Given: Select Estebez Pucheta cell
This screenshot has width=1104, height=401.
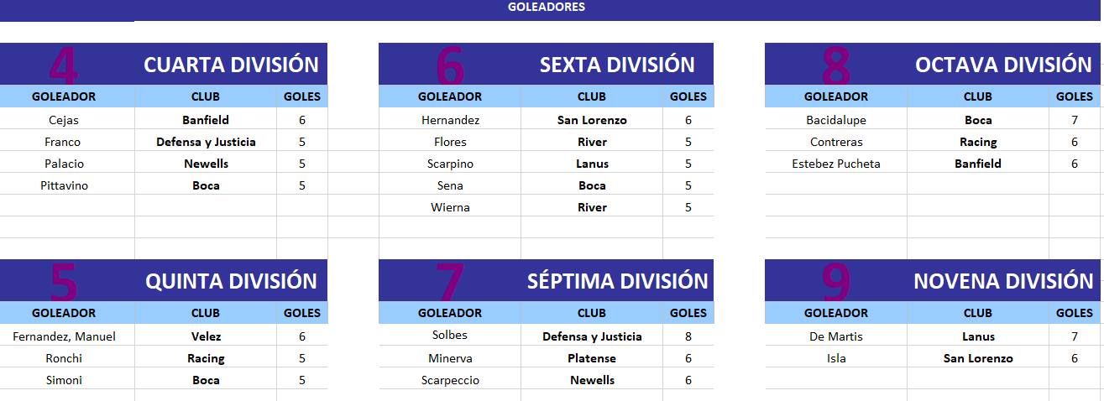Looking at the screenshot, I should tap(836, 164).
